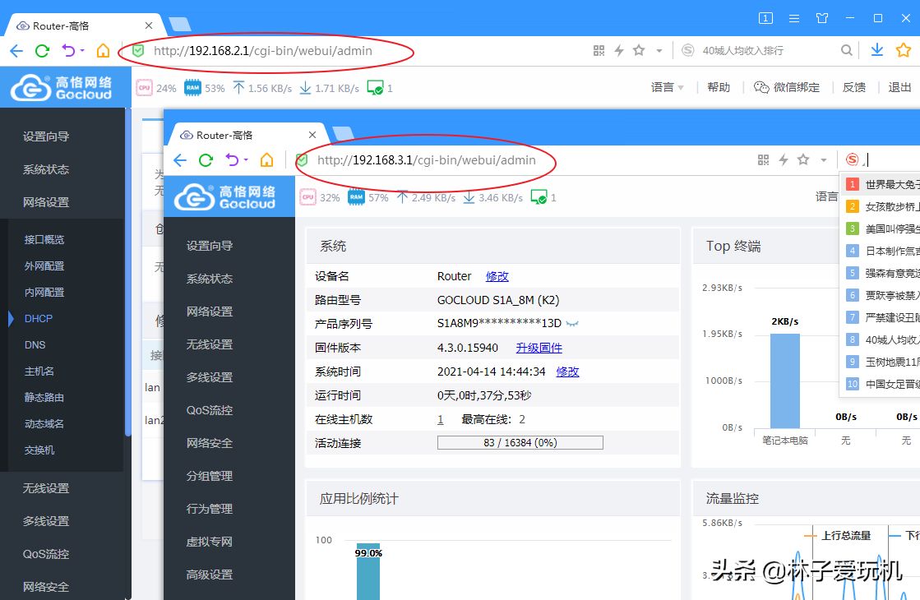Click the blue 2KB/s bar for 笔记本电脑

pyautogui.click(x=785, y=381)
